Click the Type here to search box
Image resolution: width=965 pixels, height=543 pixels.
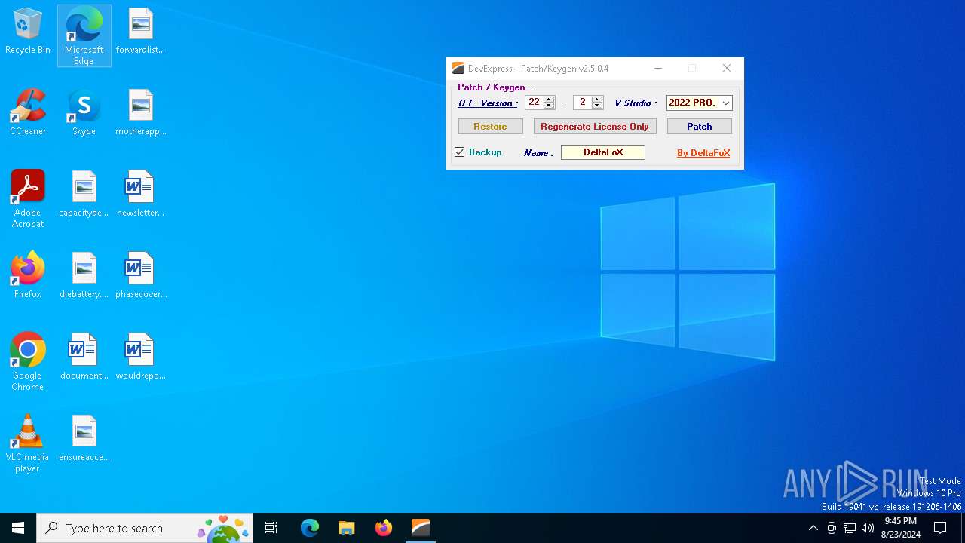[x=144, y=528]
